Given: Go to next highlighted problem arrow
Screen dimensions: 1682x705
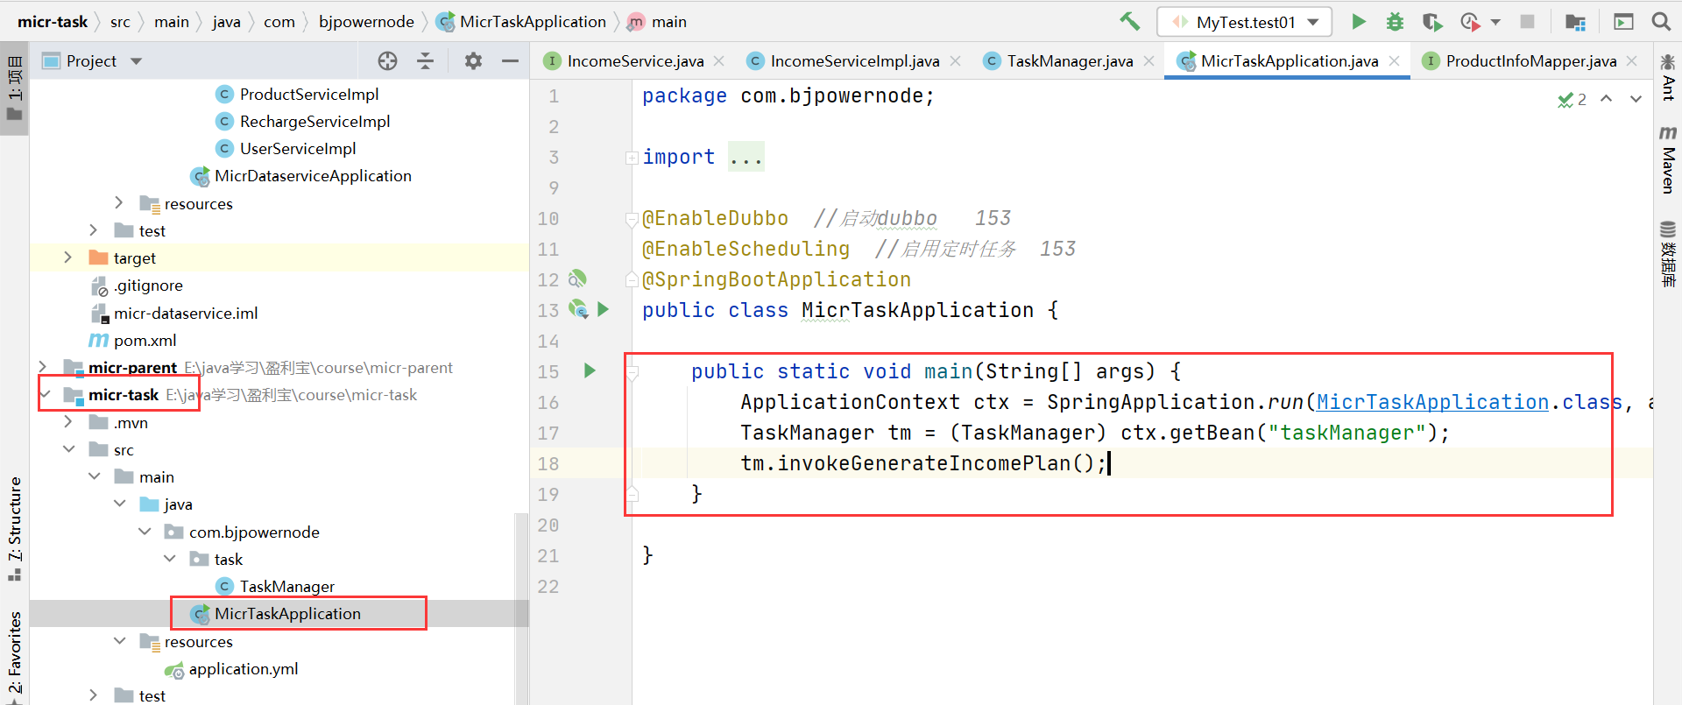Looking at the screenshot, I should pyautogui.click(x=1636, y=99).
